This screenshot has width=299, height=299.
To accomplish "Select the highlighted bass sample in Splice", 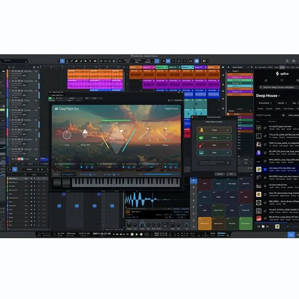I will [x=277, y=169].
